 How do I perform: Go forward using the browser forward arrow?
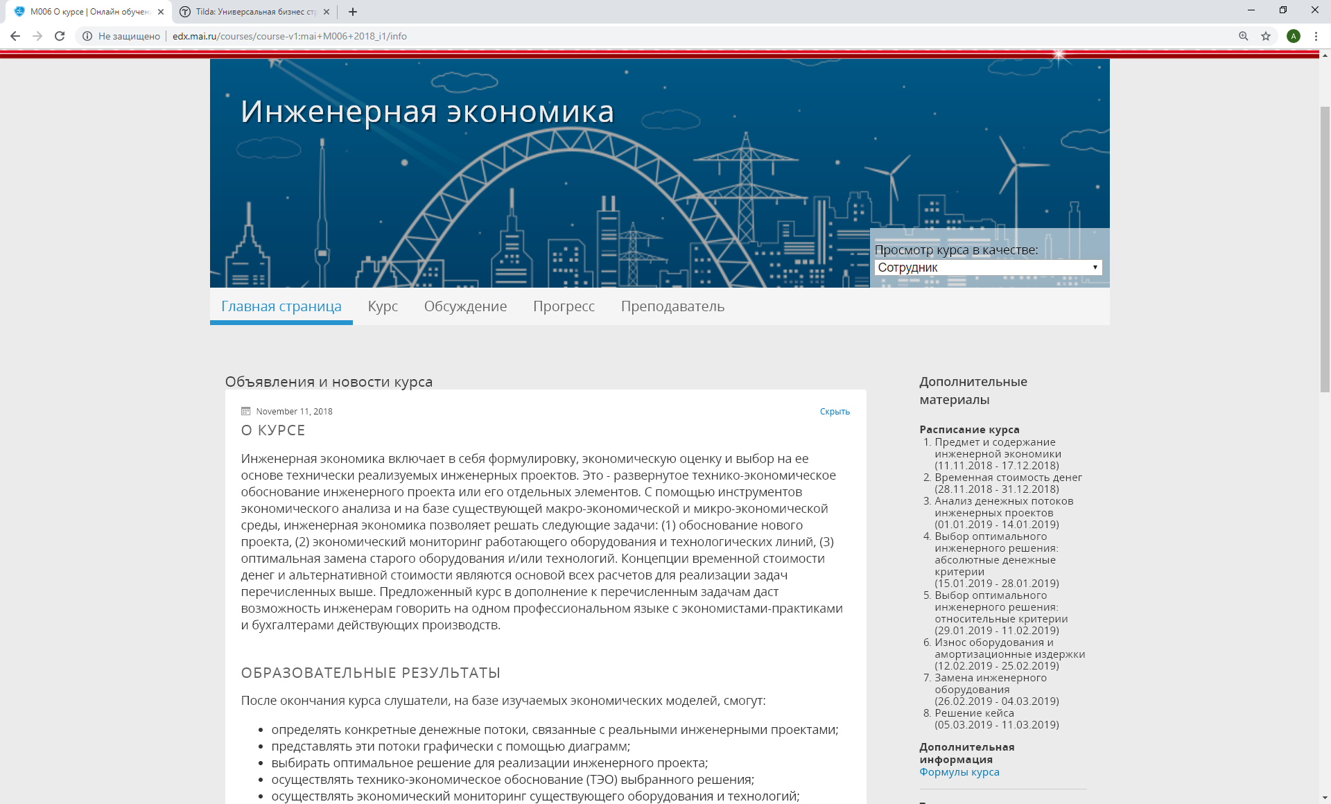point(37,36)
